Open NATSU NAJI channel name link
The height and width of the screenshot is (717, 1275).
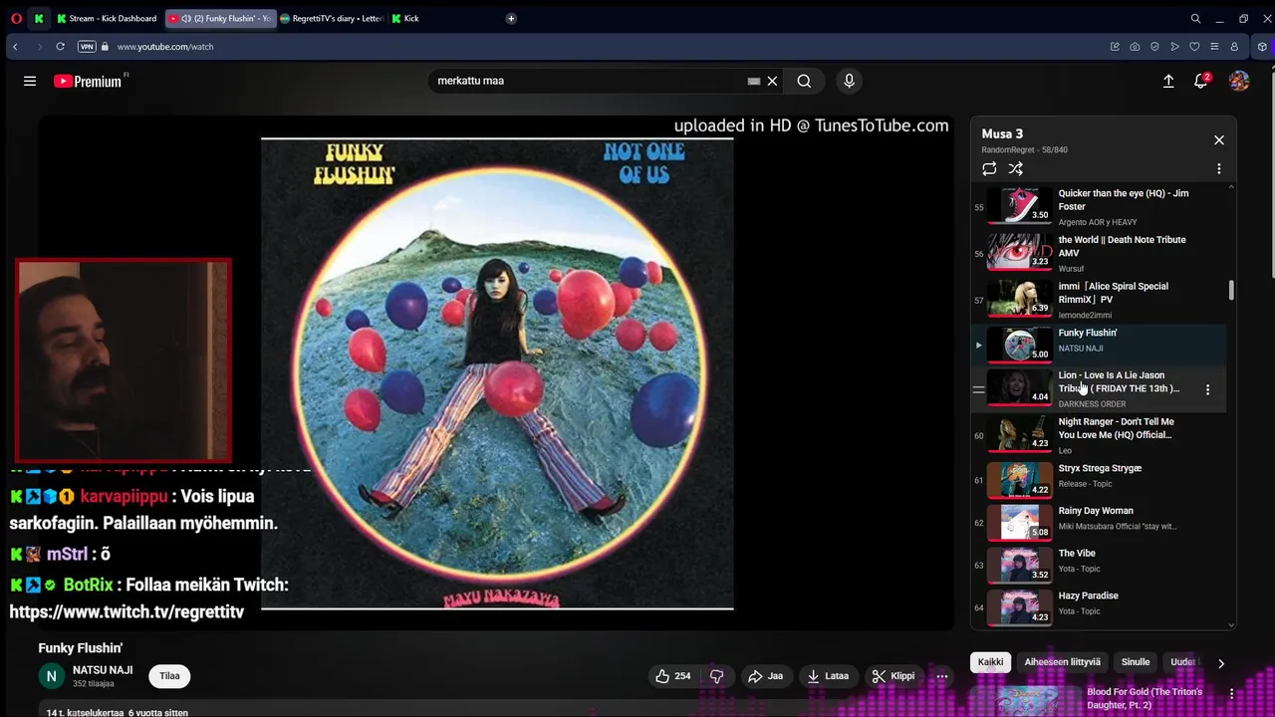103,670
